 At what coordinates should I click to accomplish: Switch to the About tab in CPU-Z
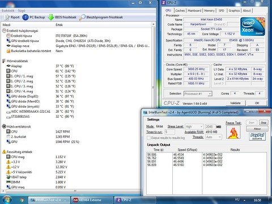coord(246,11)
